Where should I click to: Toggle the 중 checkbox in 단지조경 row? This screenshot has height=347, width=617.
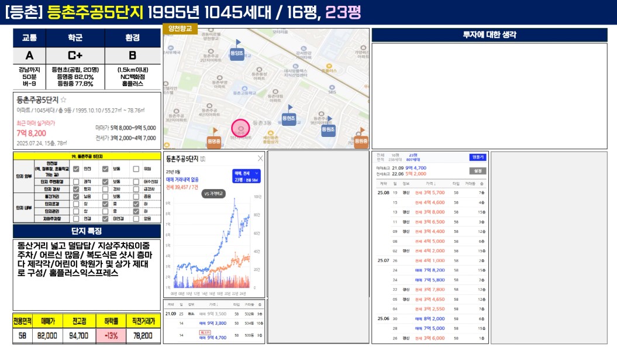click(105, 204)
